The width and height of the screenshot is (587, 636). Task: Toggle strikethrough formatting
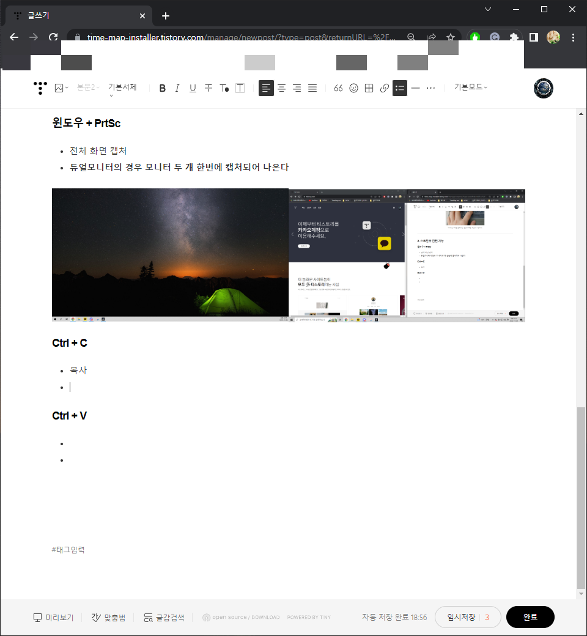click(x=209, y=88)
